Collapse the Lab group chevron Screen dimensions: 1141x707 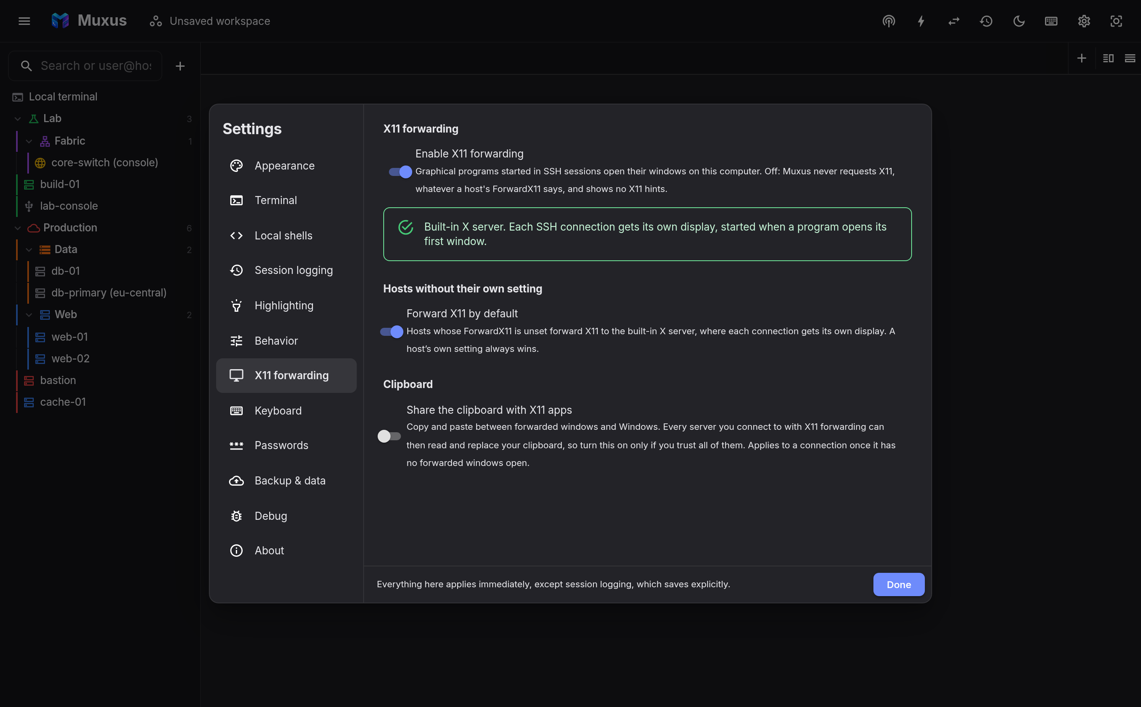click(x=18, y=119)
